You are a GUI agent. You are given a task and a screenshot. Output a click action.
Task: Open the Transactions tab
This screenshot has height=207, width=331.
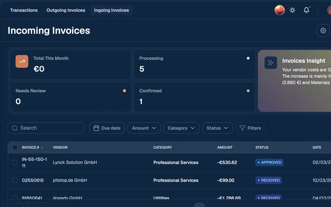pos(24,10)
